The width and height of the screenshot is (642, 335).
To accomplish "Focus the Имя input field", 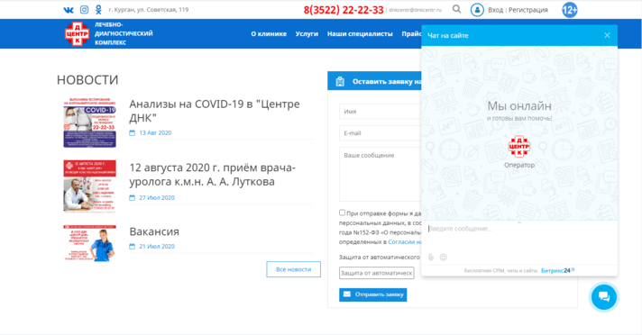I will click(381, 112).
